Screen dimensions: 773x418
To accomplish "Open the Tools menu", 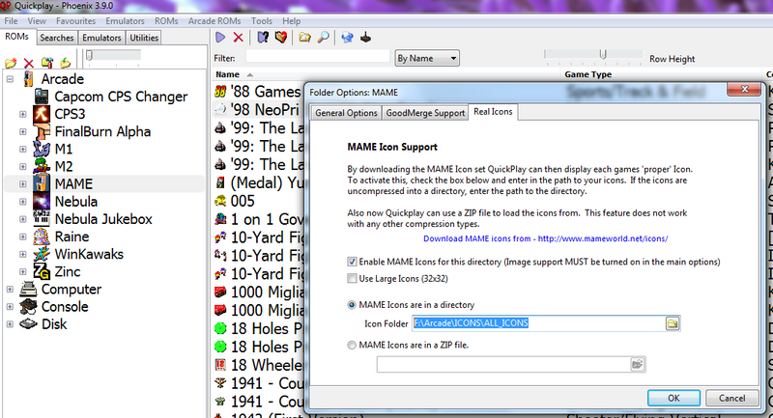I will point(261,21).
